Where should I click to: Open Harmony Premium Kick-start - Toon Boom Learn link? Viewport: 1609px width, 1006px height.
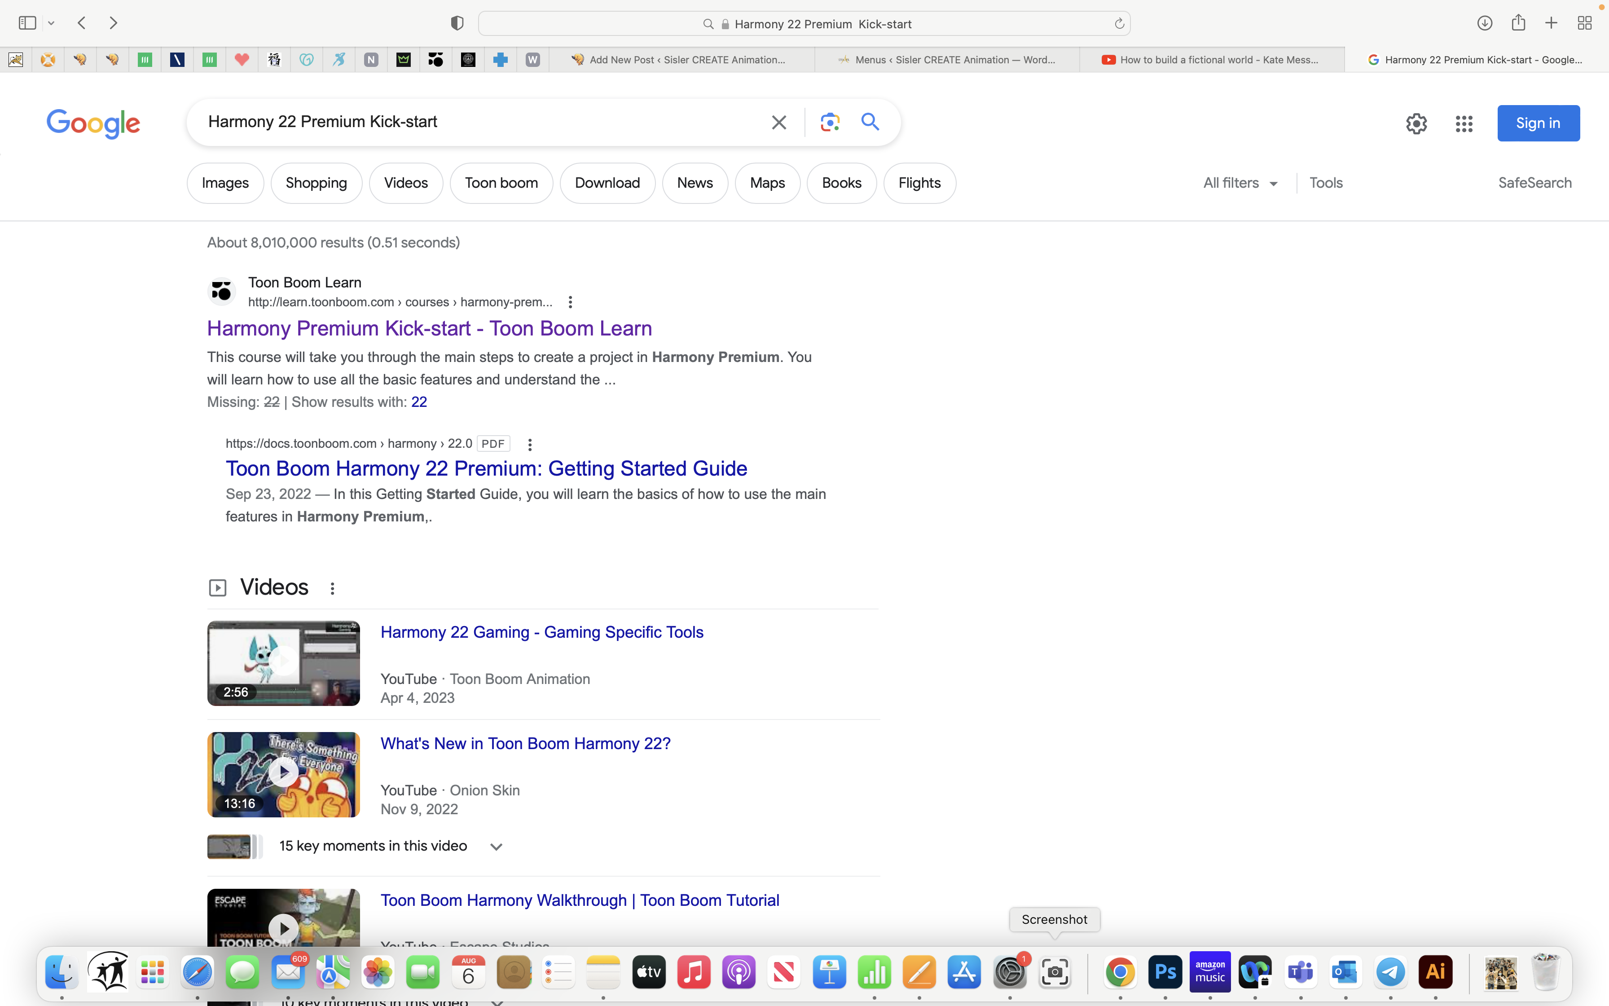[x=430, y=329]
